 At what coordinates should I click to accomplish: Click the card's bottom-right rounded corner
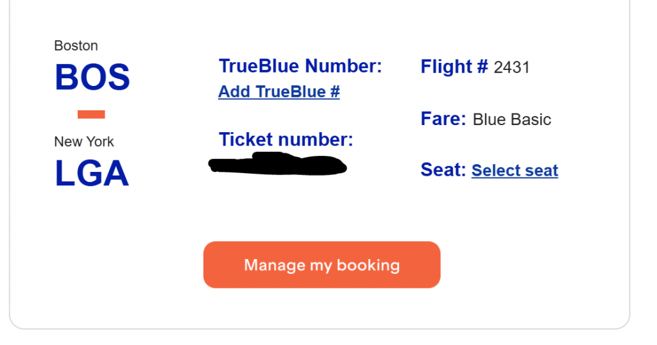(624, 323)
